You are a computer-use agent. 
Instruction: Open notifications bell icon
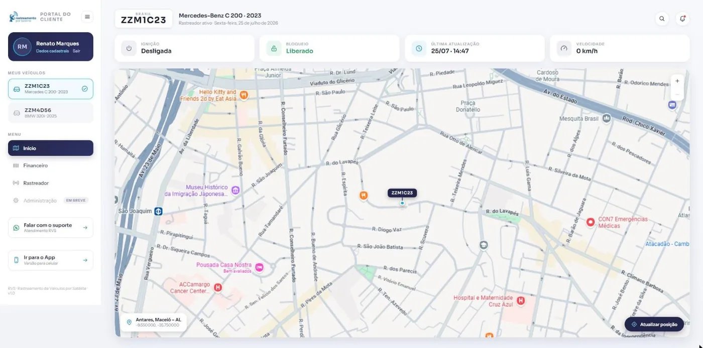click(682, 19)
